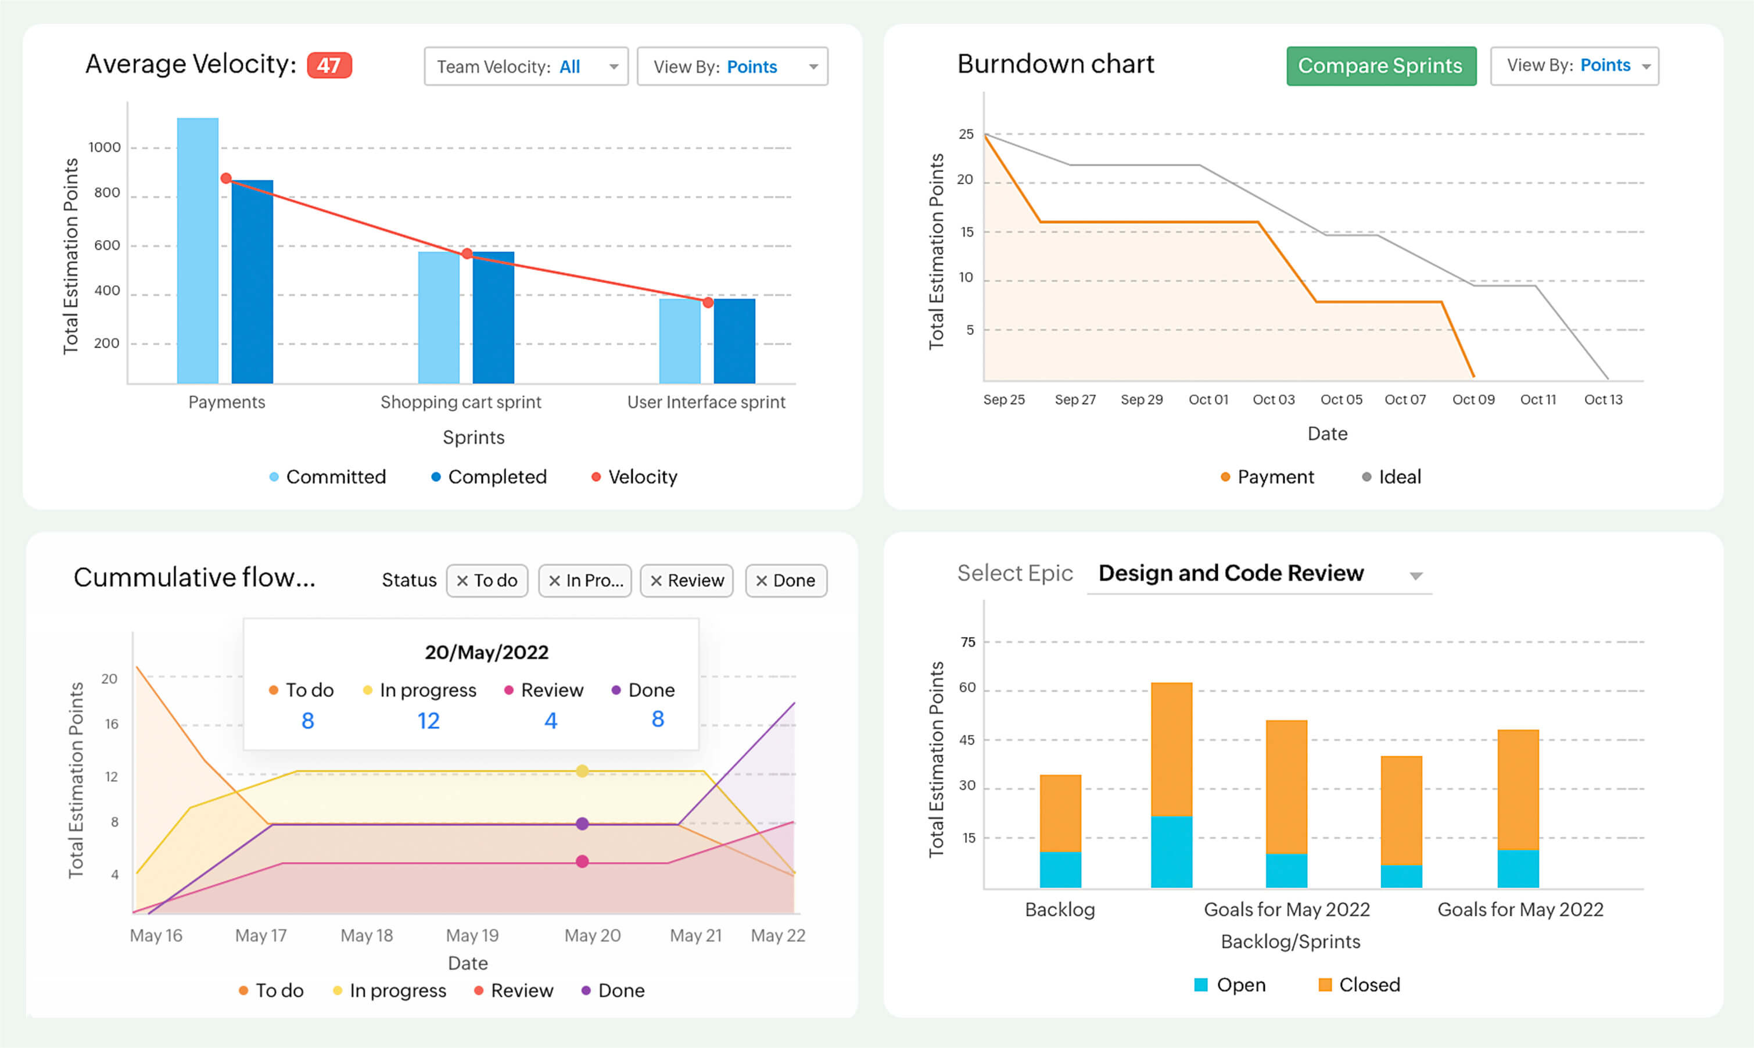This screenshot has width=1754, height=1048.
Task: Open the "Design and Code Review" epic selector
Action: (1260, 574)
